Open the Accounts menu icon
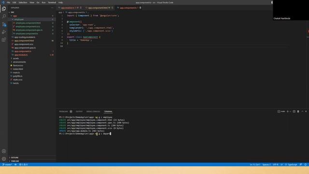The image size is (309, 174). click(4, 151)
